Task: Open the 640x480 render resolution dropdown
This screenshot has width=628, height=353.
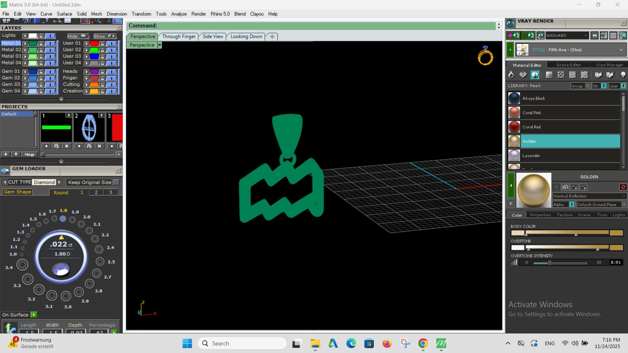Action: [567, 35]
